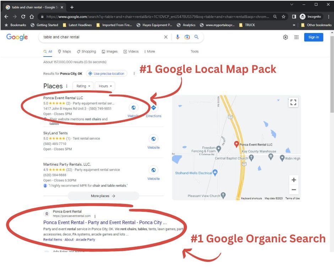This screenshot has height=280, width=334.
Task: Open Arcade Party sitelink
Action: point(85,240)
